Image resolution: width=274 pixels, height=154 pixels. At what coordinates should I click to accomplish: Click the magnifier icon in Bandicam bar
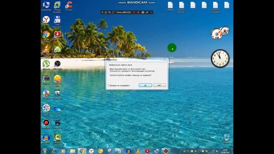click(110, 12)
